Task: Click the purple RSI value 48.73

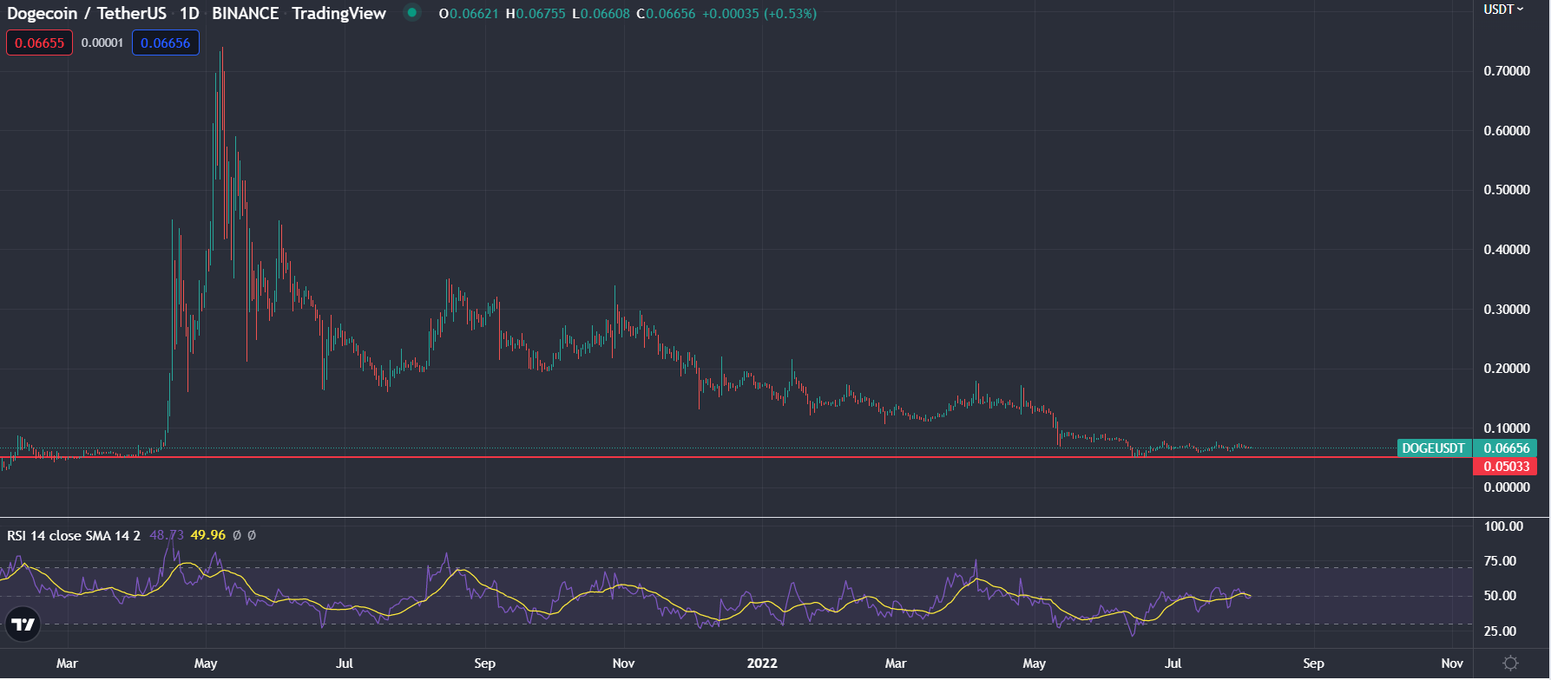Action: [167, 535]
